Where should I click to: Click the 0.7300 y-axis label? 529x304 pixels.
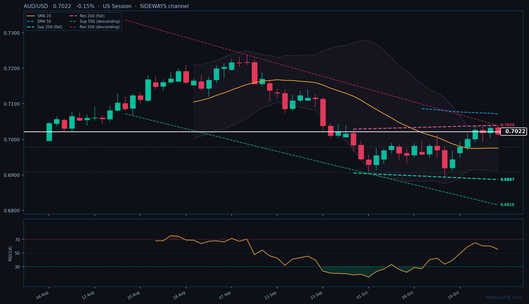(11, 33)
